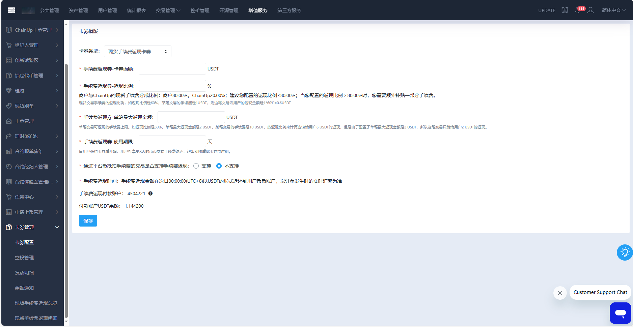Open the 第三方服务 top menu
The image size is (633, 327).
(x=289, y=10)
